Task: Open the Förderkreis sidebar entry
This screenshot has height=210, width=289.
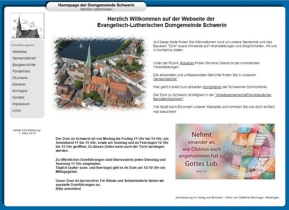Action: (22, 71)
